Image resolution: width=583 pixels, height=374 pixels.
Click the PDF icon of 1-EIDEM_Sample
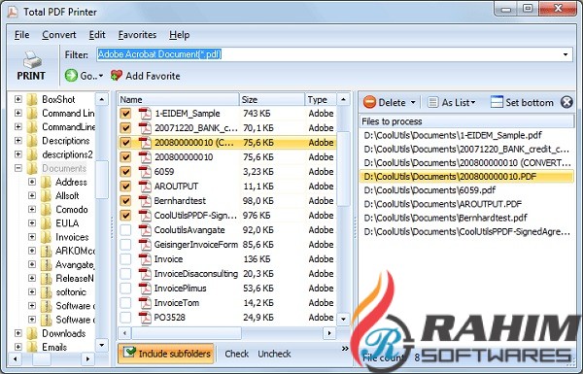click(145, 114)
